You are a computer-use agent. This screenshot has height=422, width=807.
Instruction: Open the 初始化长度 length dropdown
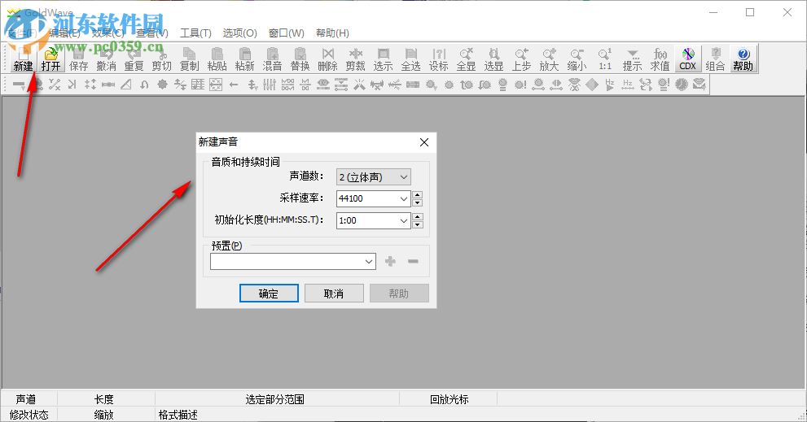(x=404, y=220)
